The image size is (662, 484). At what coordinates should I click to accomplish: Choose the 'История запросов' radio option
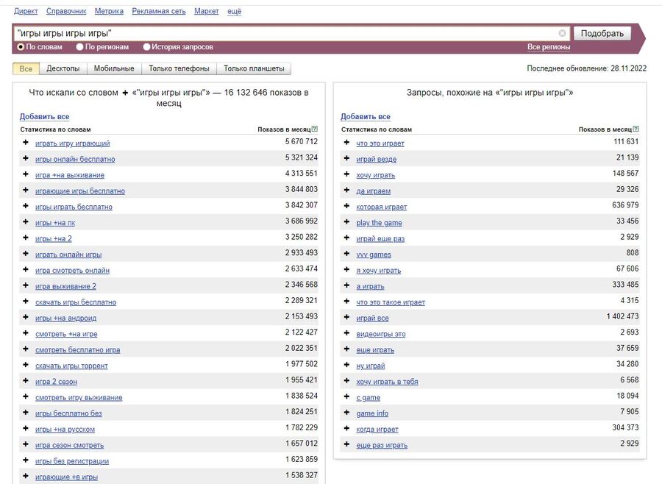[146, 47]
